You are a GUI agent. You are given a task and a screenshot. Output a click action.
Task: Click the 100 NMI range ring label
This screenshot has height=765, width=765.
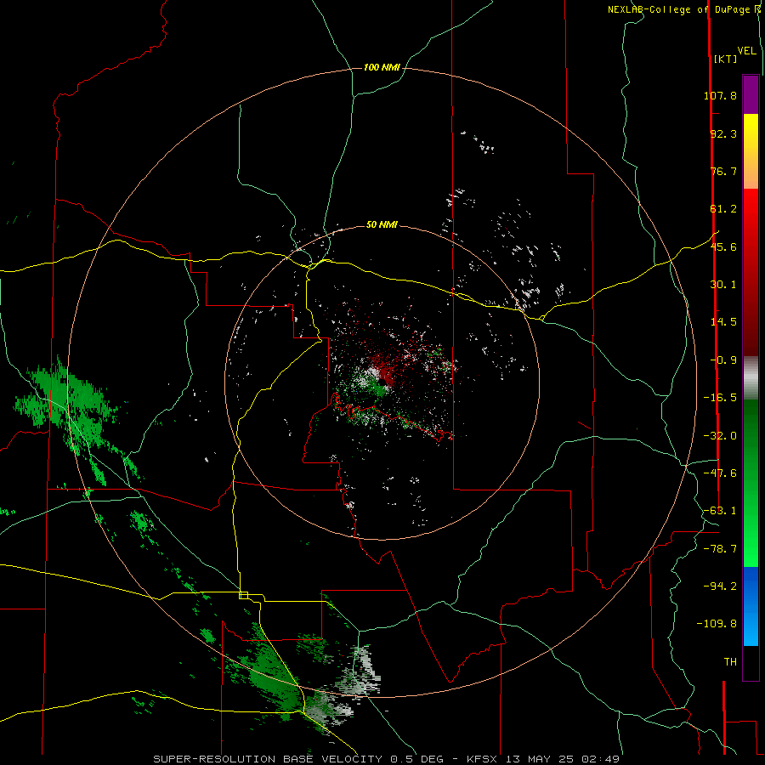(382, 67)
